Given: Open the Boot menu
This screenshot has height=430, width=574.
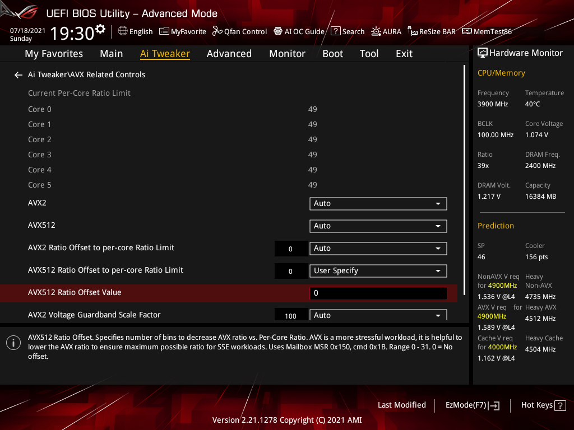Looking at the screenshot, I should [x=332, y=53].
